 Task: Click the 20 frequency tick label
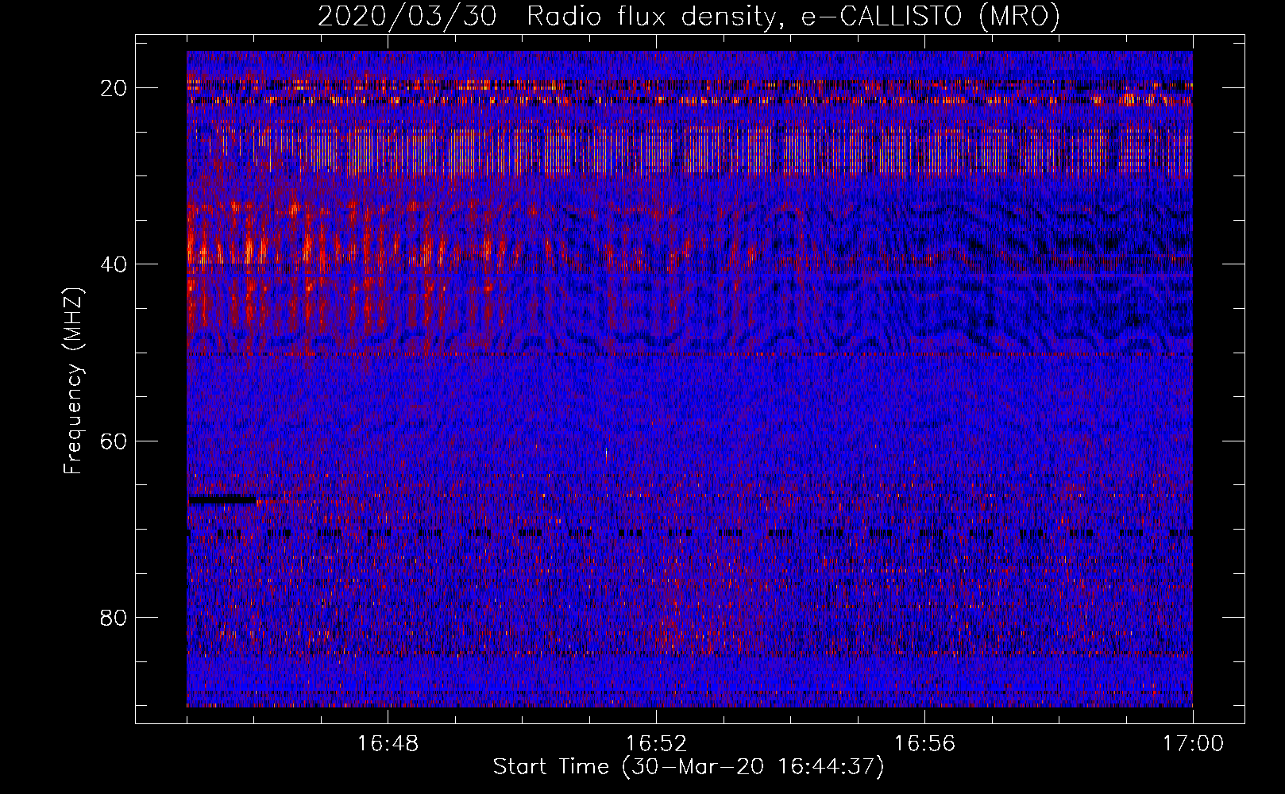pyautogui.click(x=114, y=87)
